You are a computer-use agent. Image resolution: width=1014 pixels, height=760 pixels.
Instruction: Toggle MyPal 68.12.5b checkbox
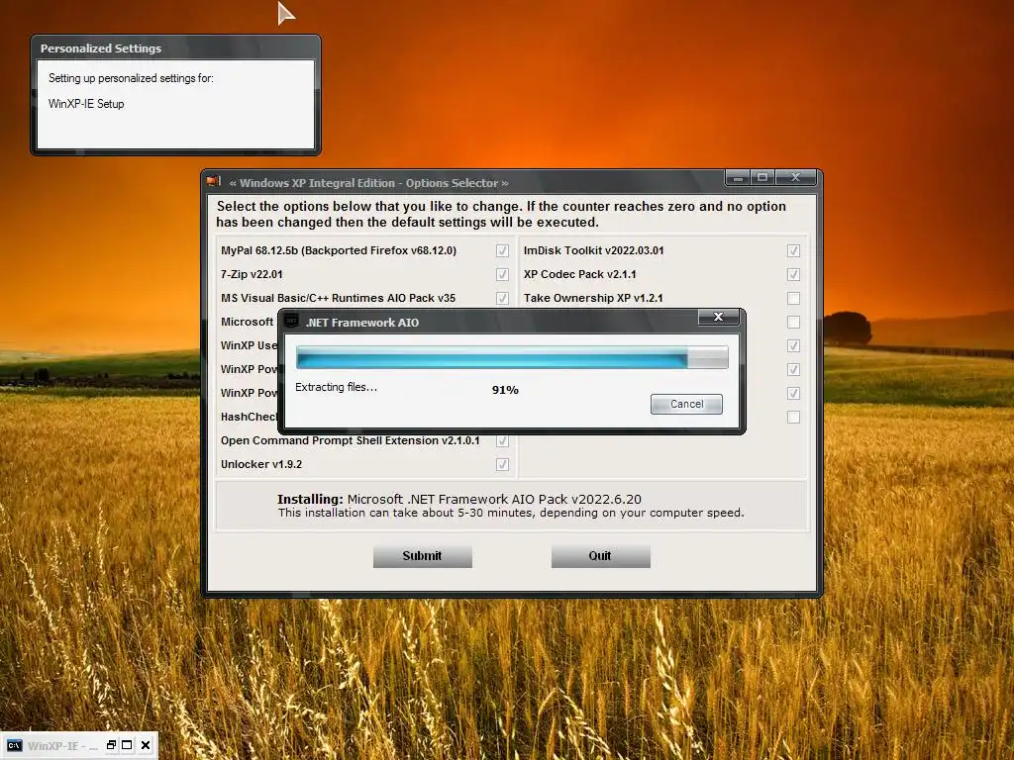click(502, 250)
